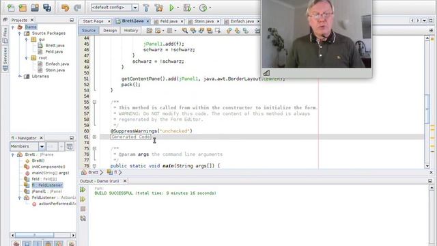
Task: Collapse the Source Packages node
Action: point(20,33)
